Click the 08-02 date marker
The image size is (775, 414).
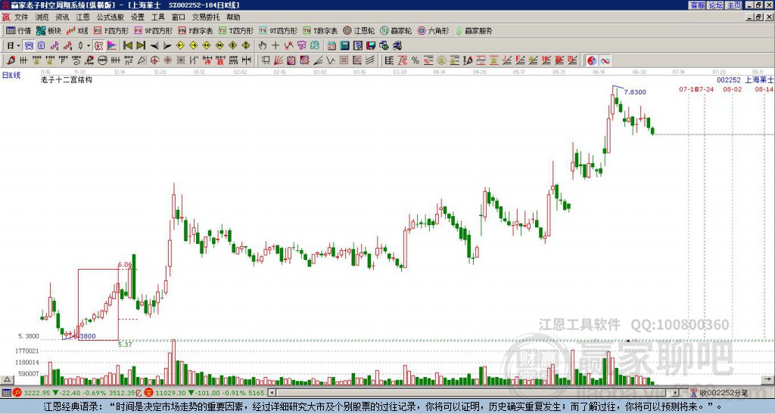click(x=733, y=89)
